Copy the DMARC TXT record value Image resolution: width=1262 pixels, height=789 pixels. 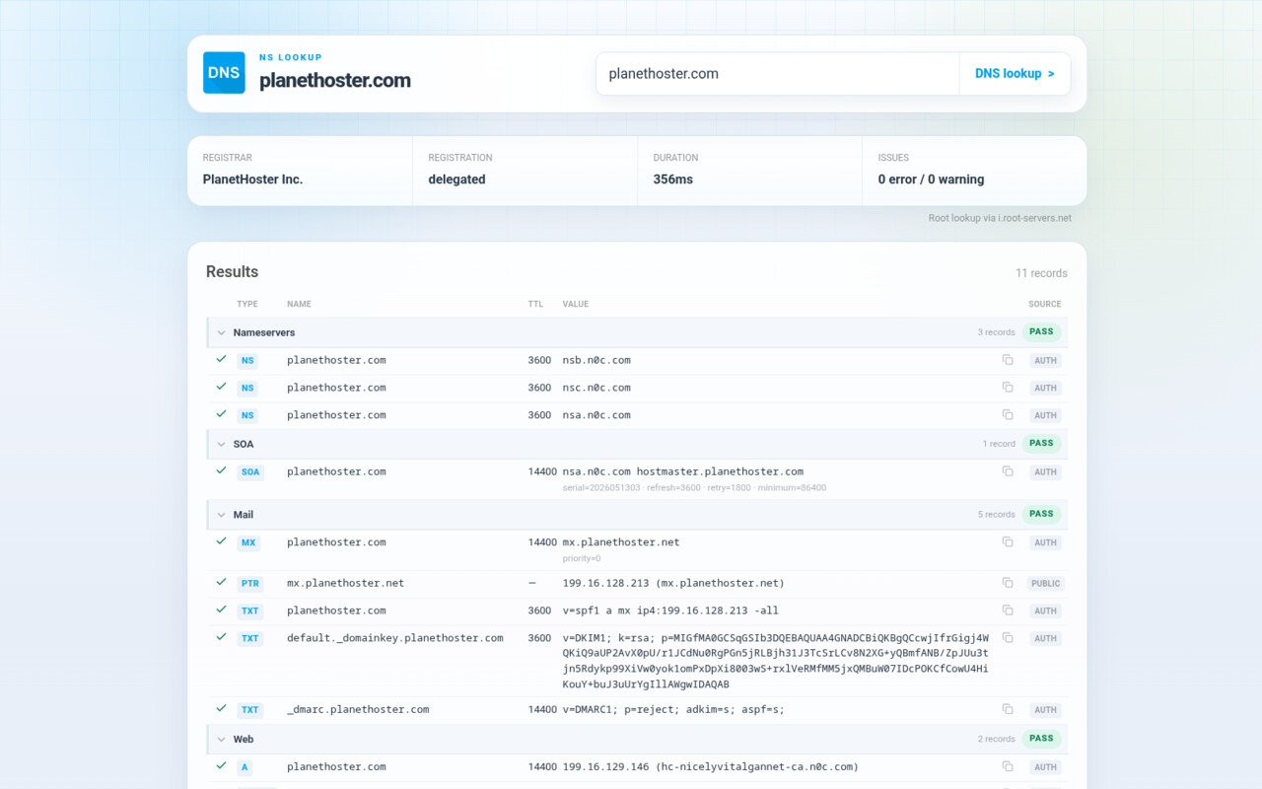pyautogui.click(x=1008, y=709)
